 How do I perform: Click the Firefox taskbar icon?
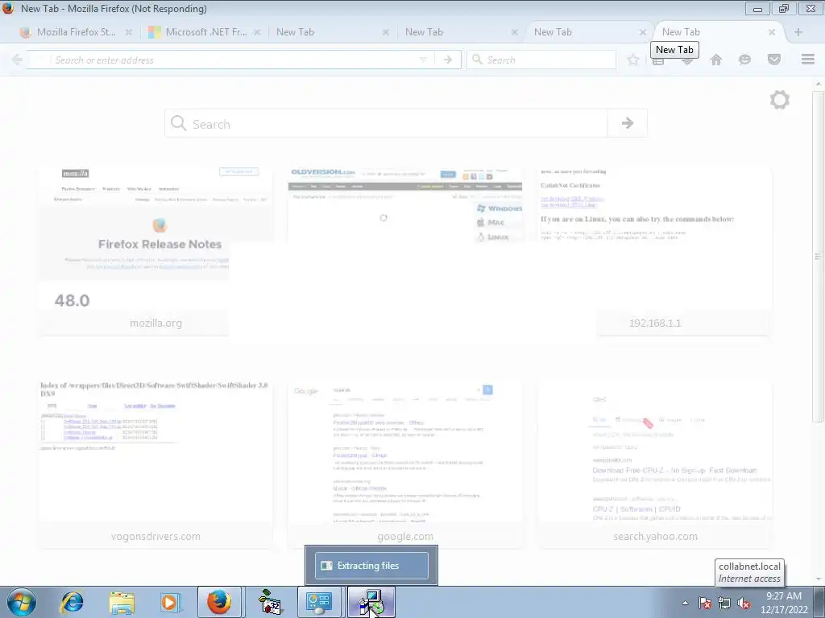click(x=219, y=602)
